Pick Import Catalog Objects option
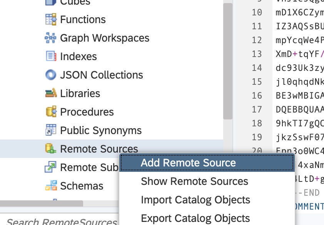This screenshot has width=324, height=225. tap(195, 200)
